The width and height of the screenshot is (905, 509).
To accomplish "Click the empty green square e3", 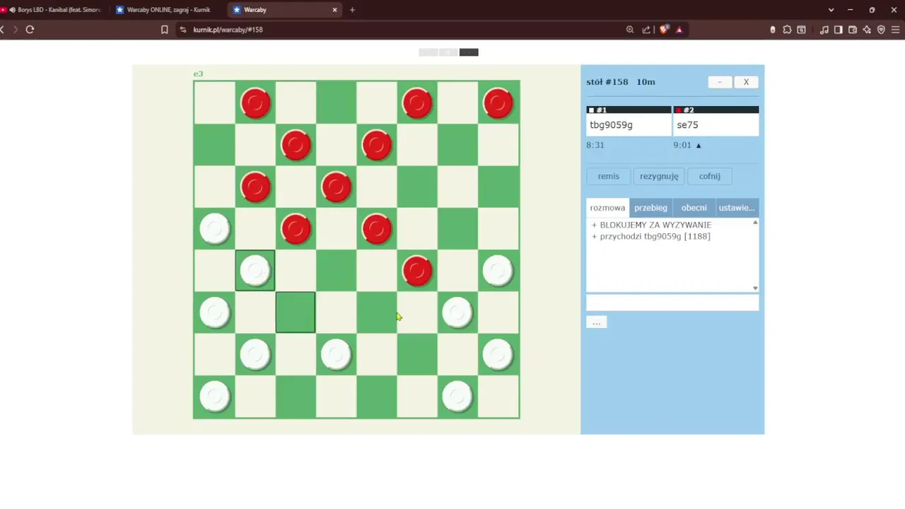I will point(376,312).
